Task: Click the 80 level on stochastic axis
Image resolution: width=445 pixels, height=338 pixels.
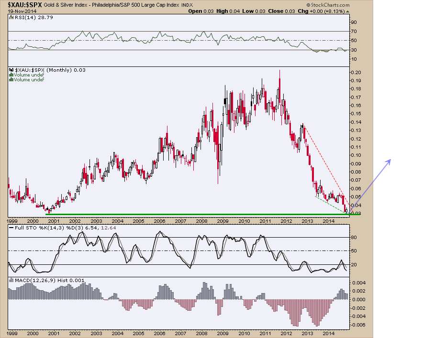Action: click(x=354, y=238)
